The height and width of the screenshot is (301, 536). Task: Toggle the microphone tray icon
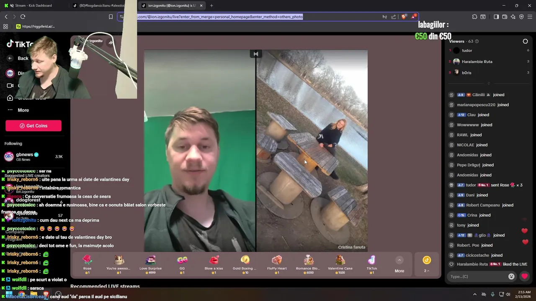[492, 294]
